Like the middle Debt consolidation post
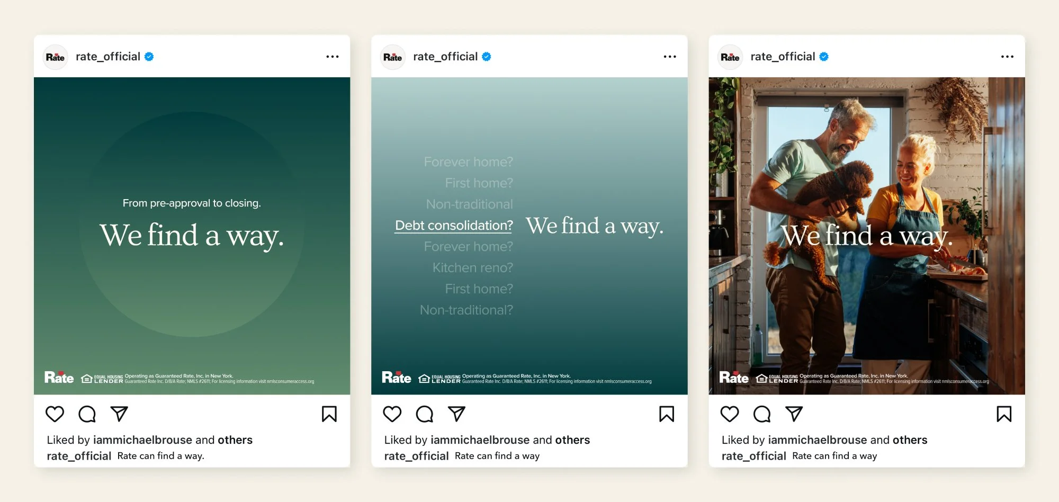1059x502 pixels. 392,414
